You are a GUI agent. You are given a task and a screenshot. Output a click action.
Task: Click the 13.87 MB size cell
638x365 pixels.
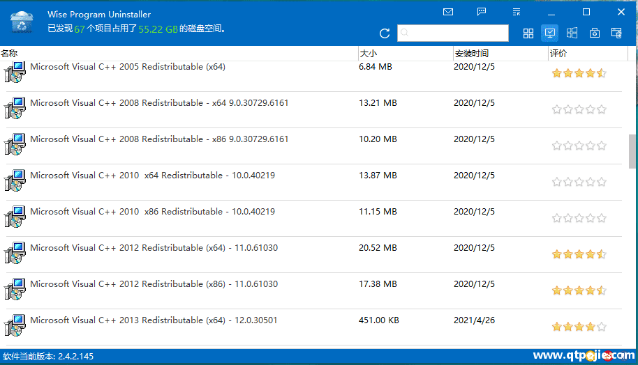(378, 175)
